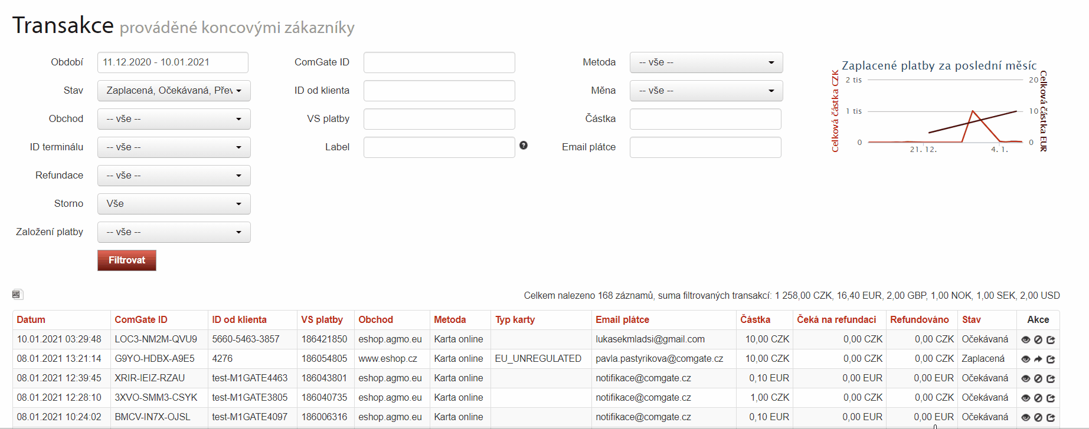Sort table by Částka column header
The height and width of the screenshot is (429, 1089).
755,320
